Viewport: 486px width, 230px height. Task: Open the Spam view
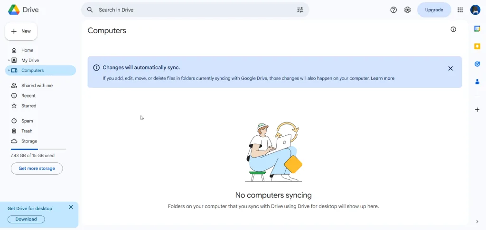coord(40,121)
